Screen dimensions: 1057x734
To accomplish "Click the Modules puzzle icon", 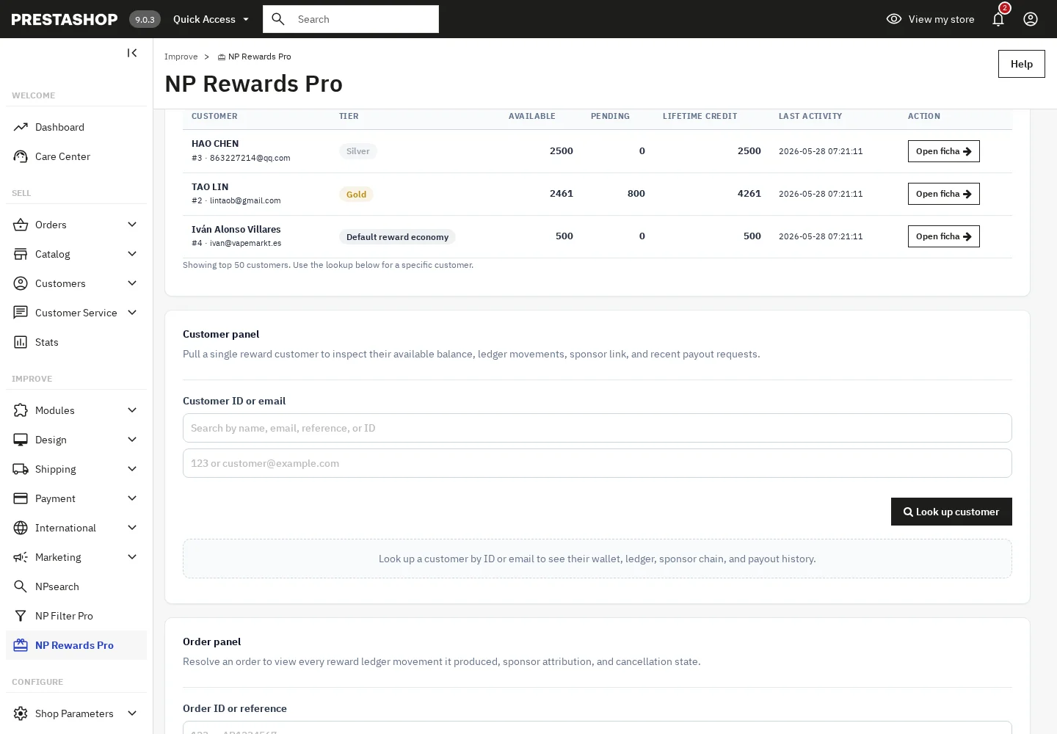I will tap(21, 410).
